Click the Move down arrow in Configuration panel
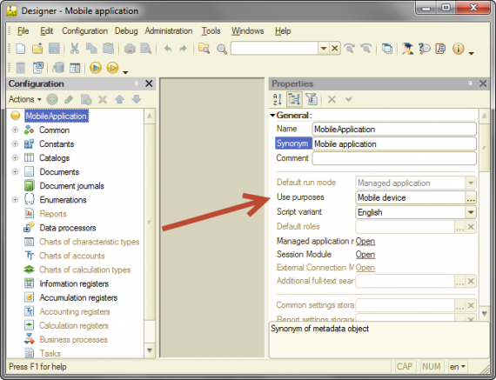Image resolution: width=496 pixels, height=380 pixels. pos(137,99)
